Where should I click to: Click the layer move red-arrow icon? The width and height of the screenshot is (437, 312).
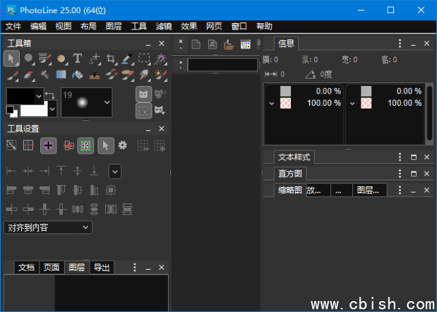coord(68,145)
